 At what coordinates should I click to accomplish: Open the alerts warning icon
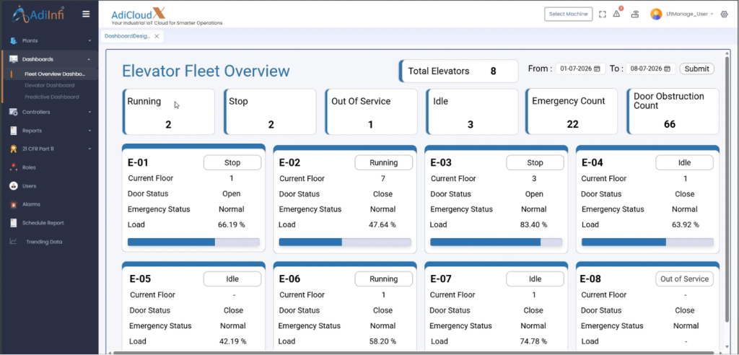pos(616,14)
